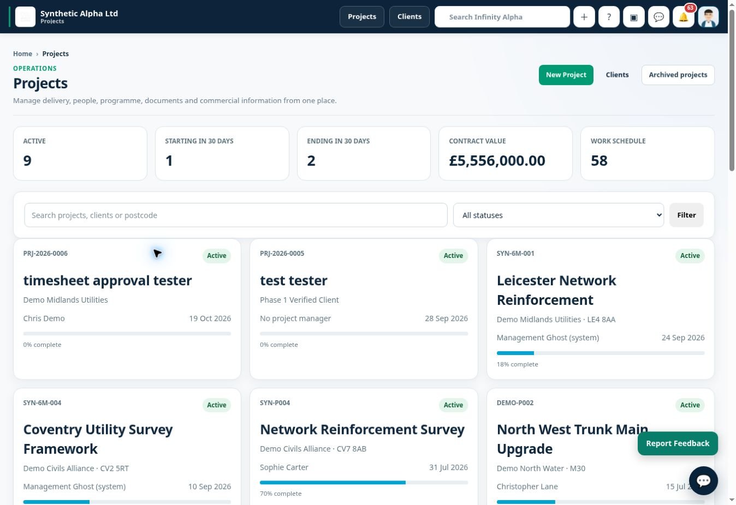Click Chris Demo manager name

(44, 318)
